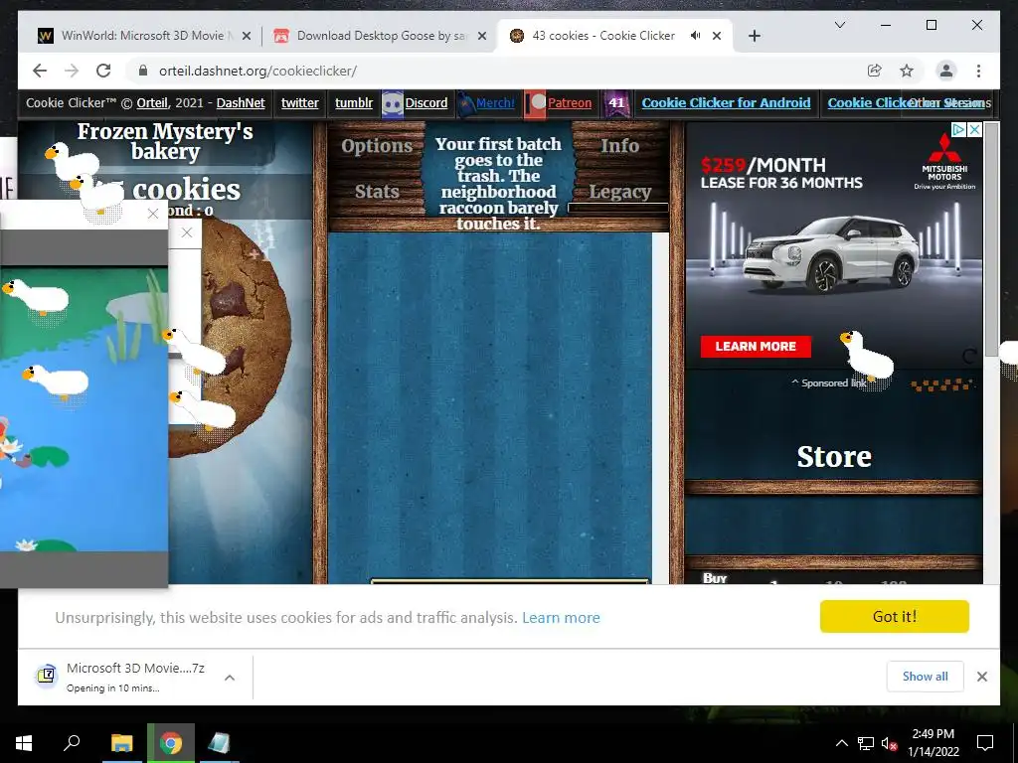The image size is (1018, 763).
Task: Open the muted volume tray icon
Action: pos(889,743)
